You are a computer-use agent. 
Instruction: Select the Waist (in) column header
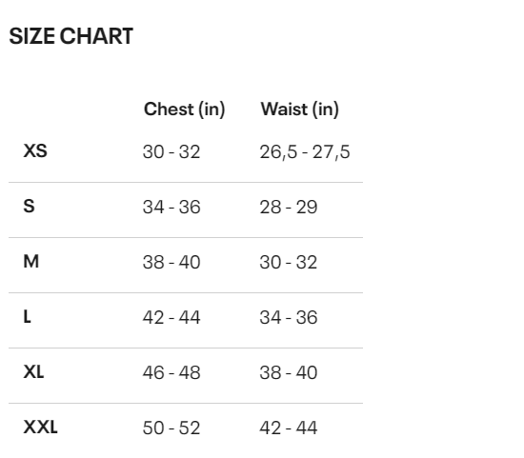coord(300,110)
